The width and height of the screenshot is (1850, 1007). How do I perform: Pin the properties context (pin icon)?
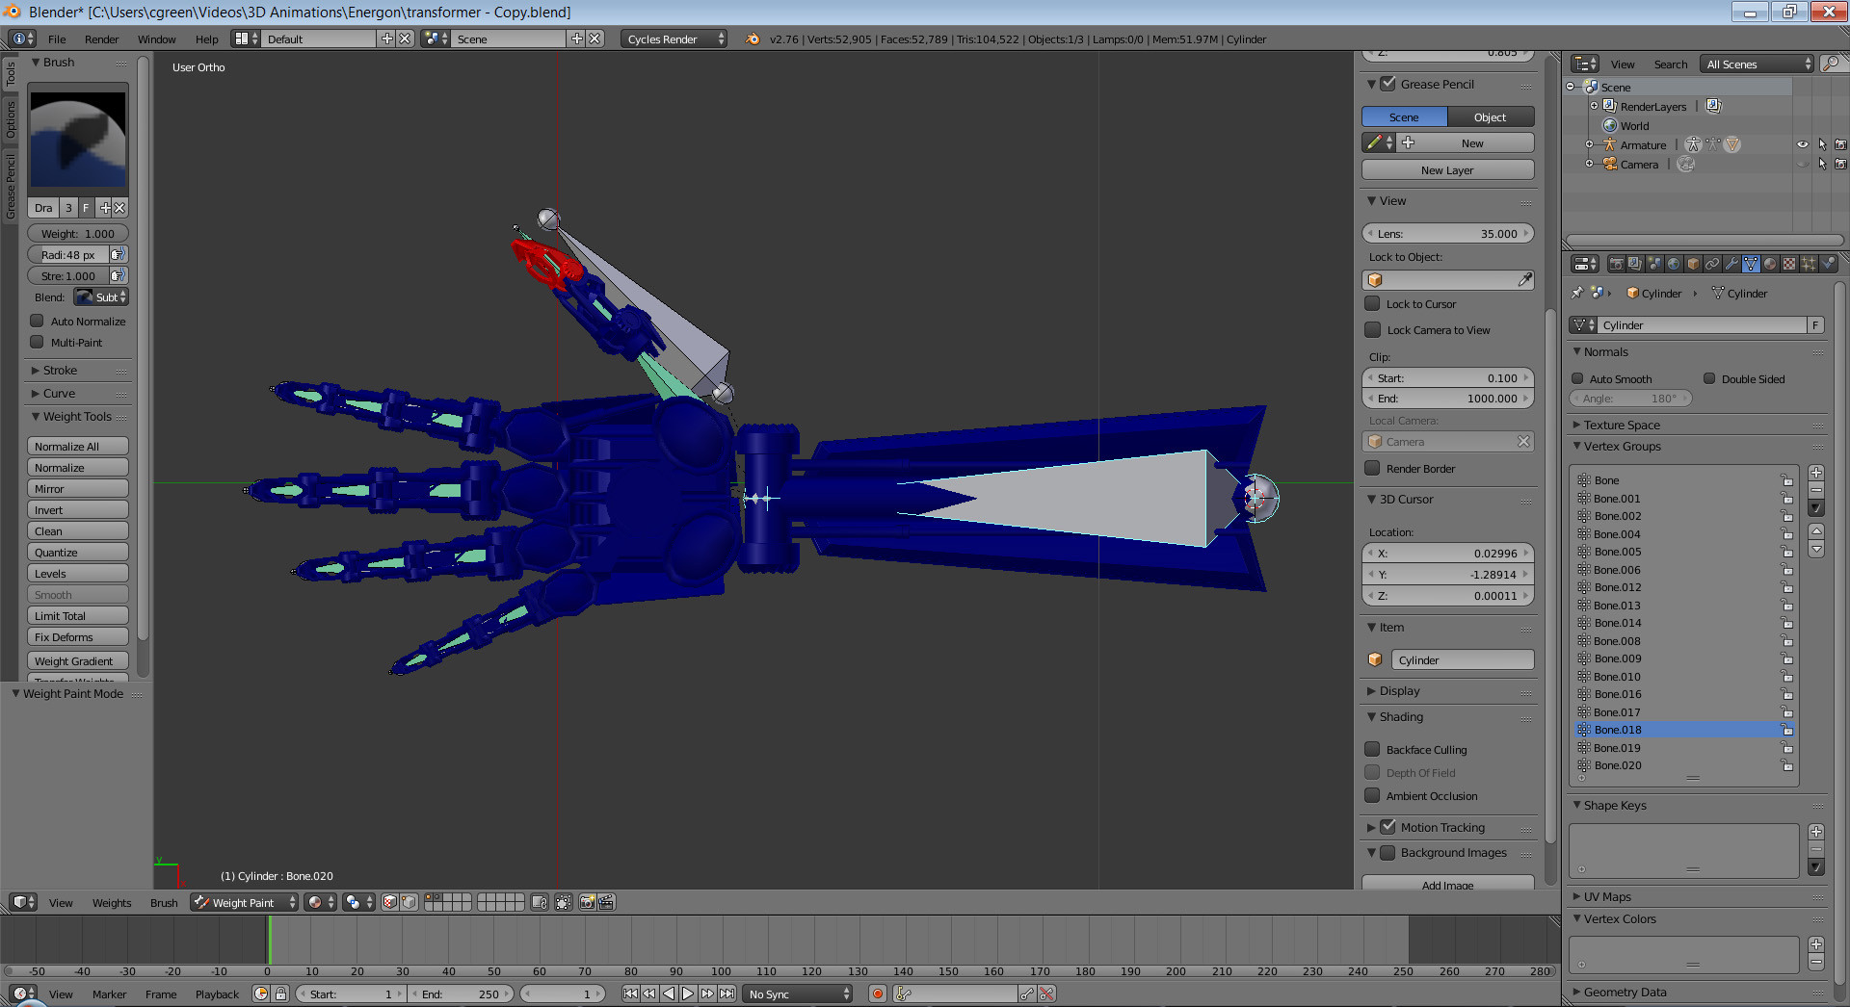tap(1577, 293)
